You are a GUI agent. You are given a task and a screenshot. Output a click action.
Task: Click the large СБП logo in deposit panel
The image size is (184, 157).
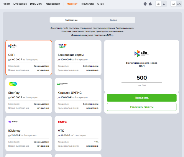(142, 53)
